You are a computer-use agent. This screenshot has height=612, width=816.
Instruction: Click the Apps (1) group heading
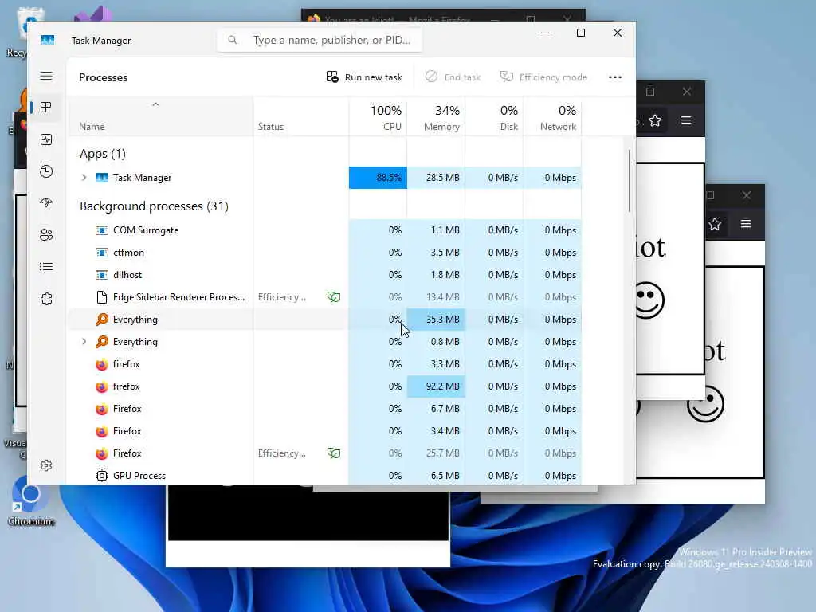pyautogui.click(x=103, y=154)
